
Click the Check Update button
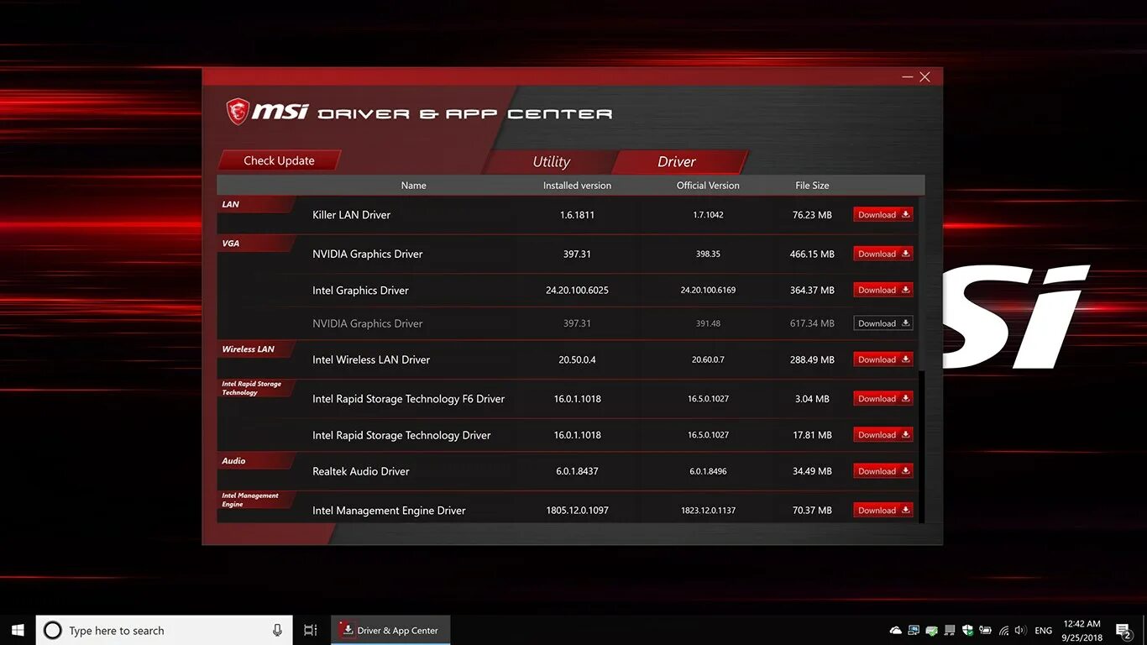point(279,160)
